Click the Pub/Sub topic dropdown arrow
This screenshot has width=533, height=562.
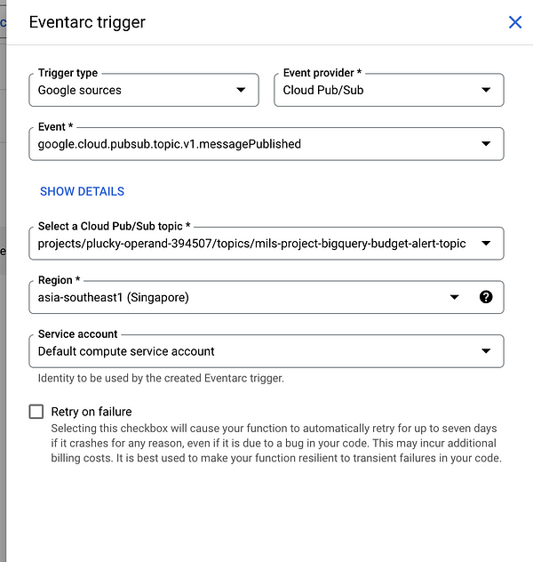tap(486, 243)
